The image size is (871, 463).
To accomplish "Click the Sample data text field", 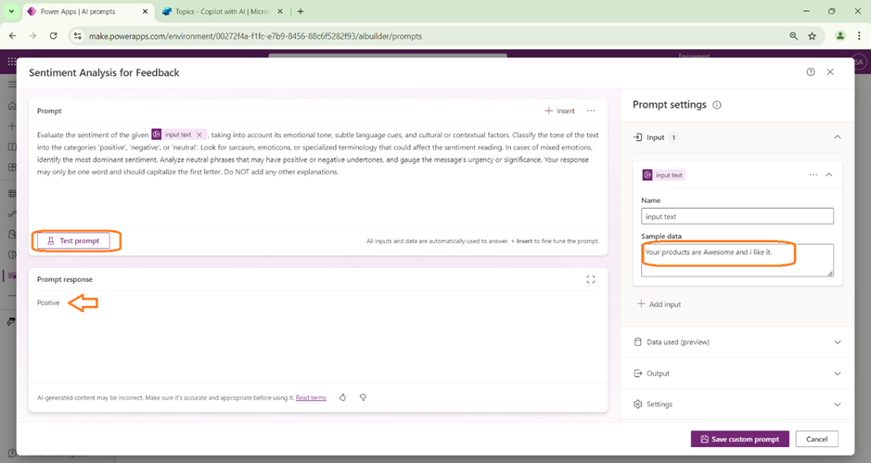I will (737, 260).
